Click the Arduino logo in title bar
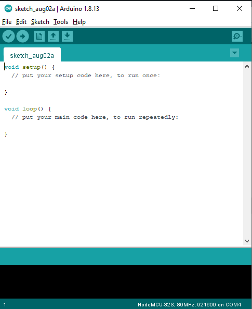This screenshot has height=309, width=252. (8, 8)
